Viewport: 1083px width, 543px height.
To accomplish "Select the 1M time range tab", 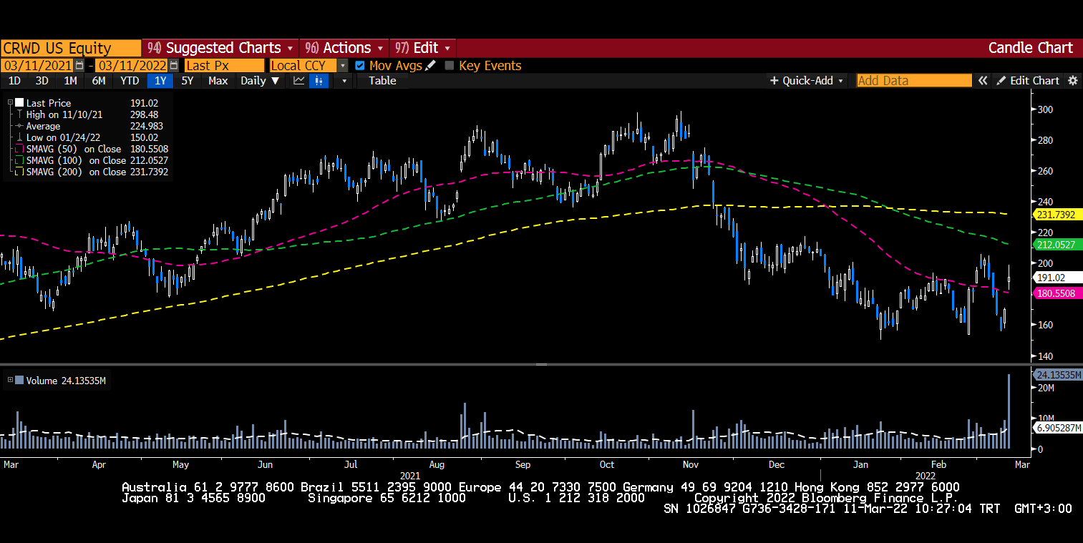I will click(x=70, y=81).
